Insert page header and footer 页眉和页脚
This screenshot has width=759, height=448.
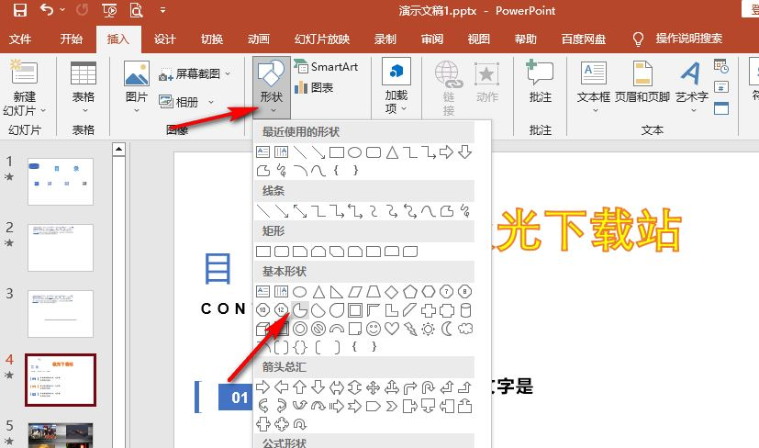point(642,83)
